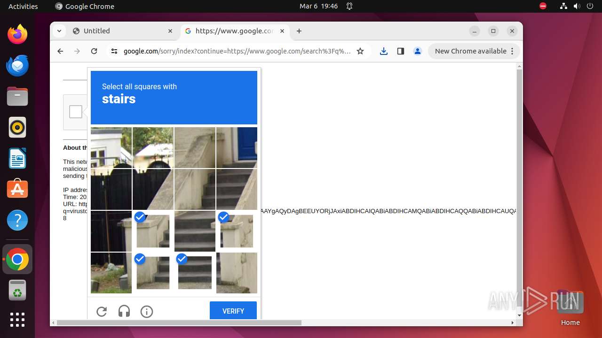Click the reCAPTCHA reload challenge icon

coord(102,311)
